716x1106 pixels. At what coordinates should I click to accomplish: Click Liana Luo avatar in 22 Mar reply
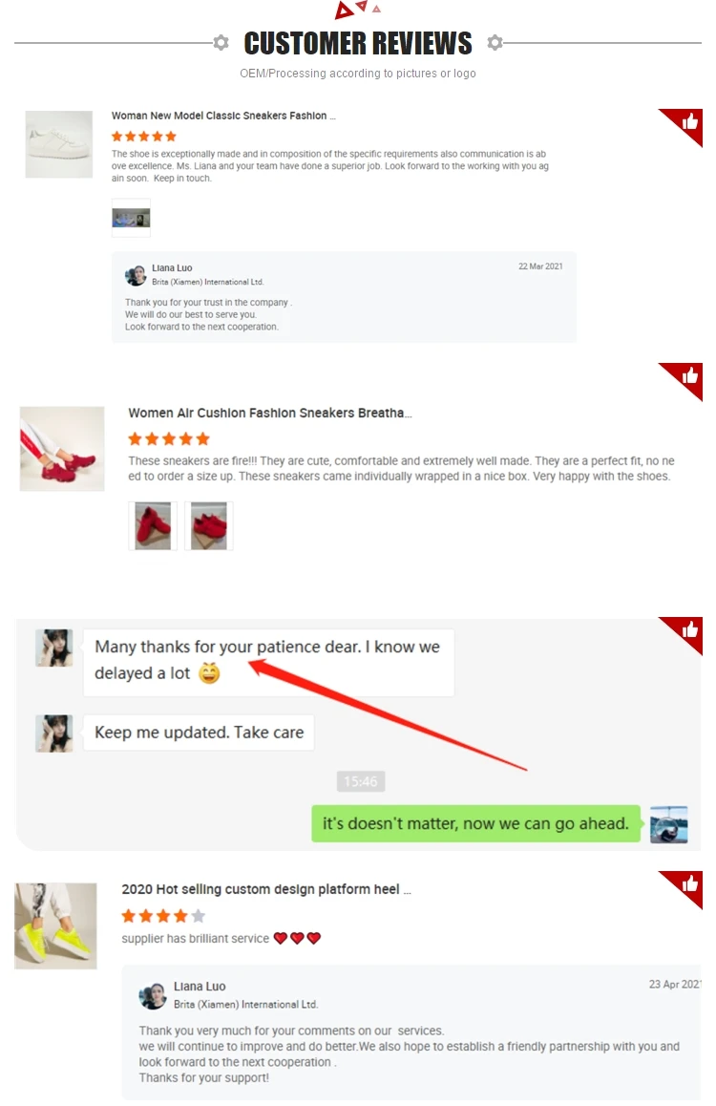click(136, 275)
